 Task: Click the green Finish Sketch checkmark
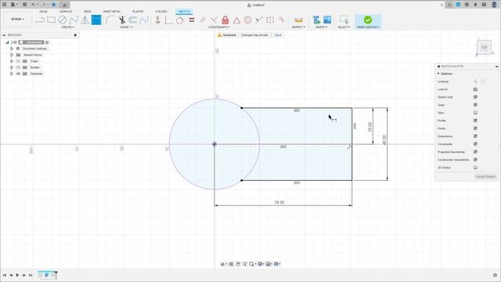pos(368,20)
